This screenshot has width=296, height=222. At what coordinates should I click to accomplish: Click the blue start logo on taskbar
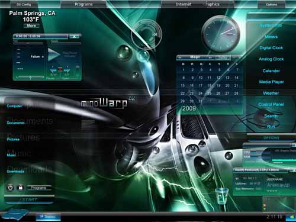click(14, 214)
